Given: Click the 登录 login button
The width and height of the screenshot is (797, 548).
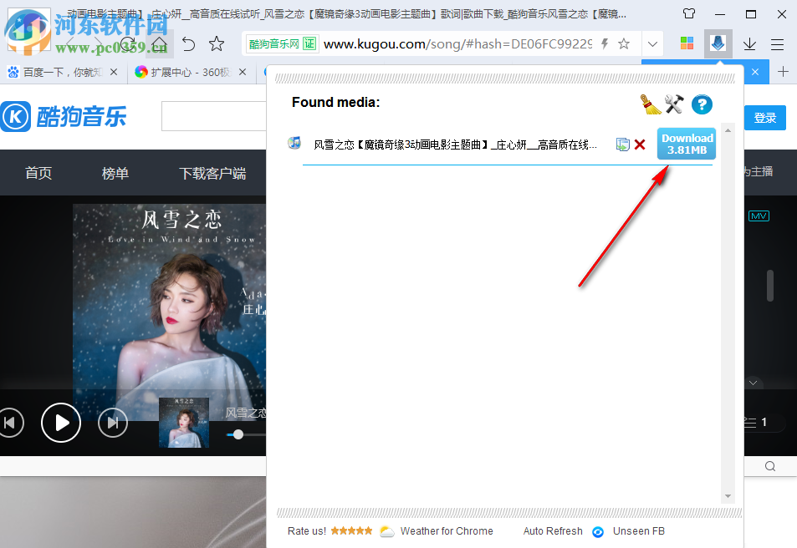Looking at the screenshot, I should pyautogui.click(x=764, y=117).
